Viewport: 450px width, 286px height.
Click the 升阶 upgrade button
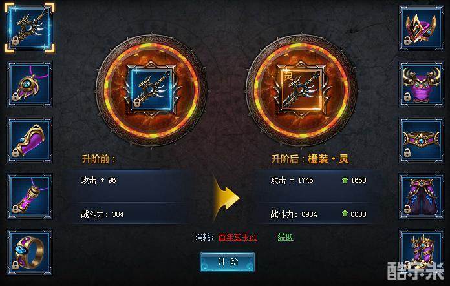[x=227, y=261]
